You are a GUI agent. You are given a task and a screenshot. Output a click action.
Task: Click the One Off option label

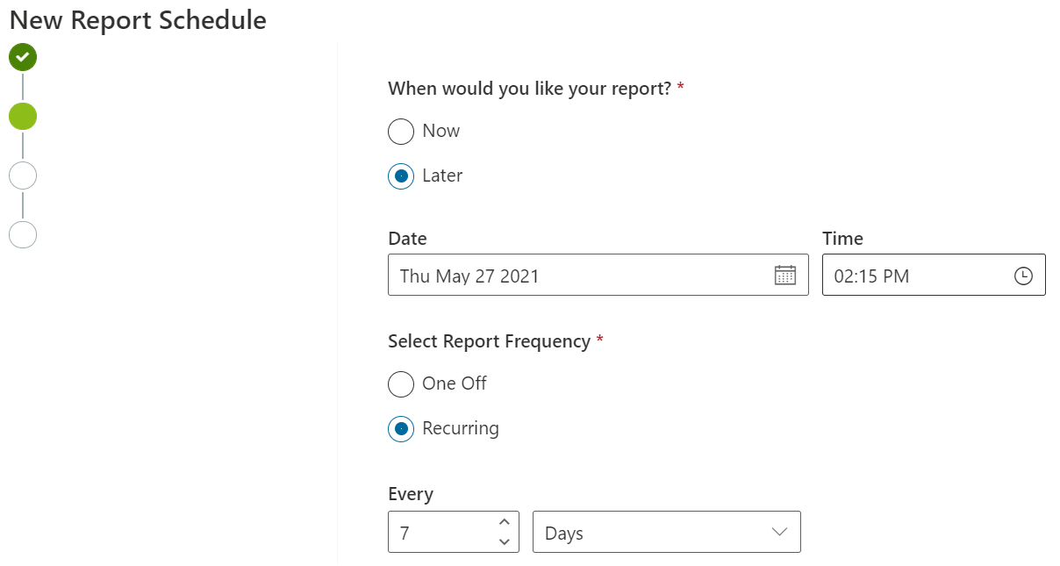pos(454,383)
